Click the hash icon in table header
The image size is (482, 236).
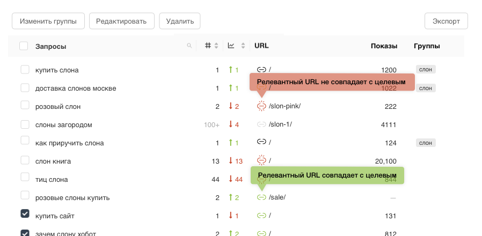[x=208, y=46]
